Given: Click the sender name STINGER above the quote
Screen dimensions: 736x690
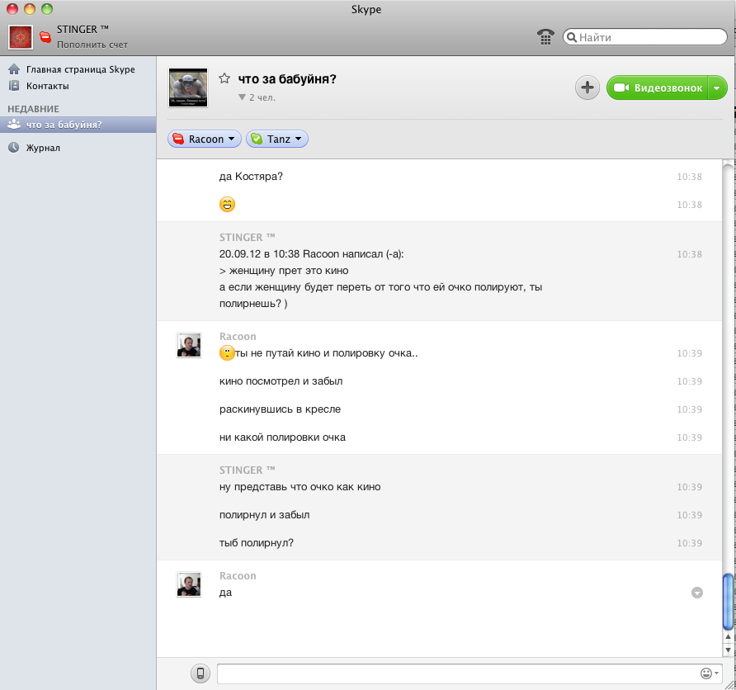Looking at the screenshot, I should coord(247,238).
